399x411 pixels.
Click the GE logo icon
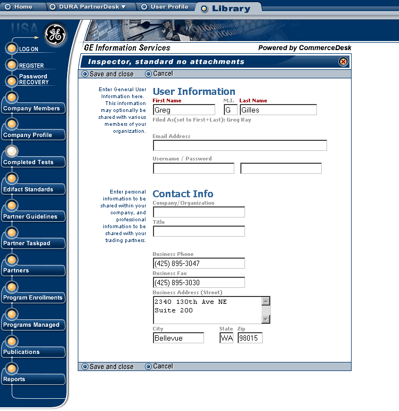click(54, 35)
